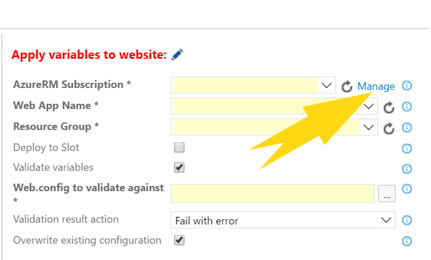
Task: Show info for Web.config to validate against
Action: point(407,189)
